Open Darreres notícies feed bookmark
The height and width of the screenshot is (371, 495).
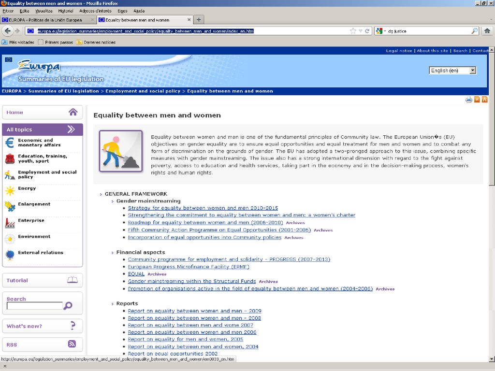tap(96, 42)
